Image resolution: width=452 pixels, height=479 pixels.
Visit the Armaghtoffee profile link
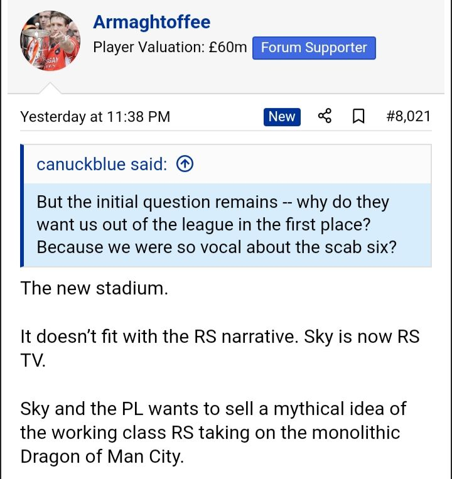click(152, 22)
